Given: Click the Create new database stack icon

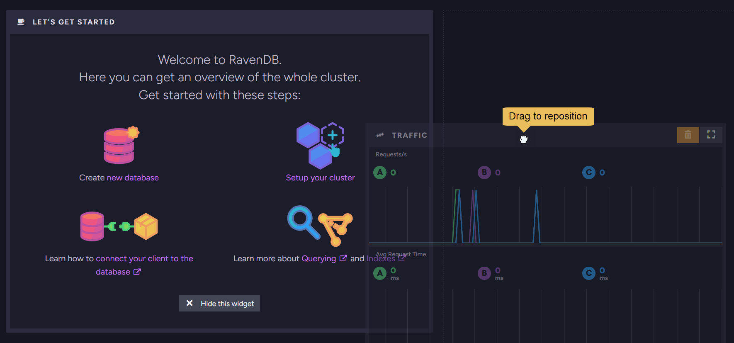Looking at the screenshot, I should pos(122,145).
